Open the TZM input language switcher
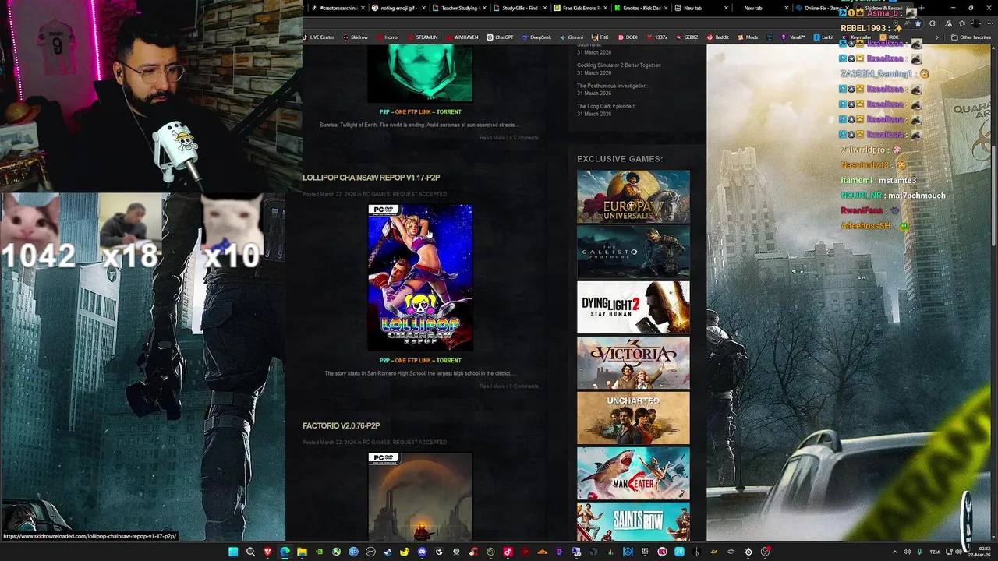998x561 pixels. tap(934, 552)
